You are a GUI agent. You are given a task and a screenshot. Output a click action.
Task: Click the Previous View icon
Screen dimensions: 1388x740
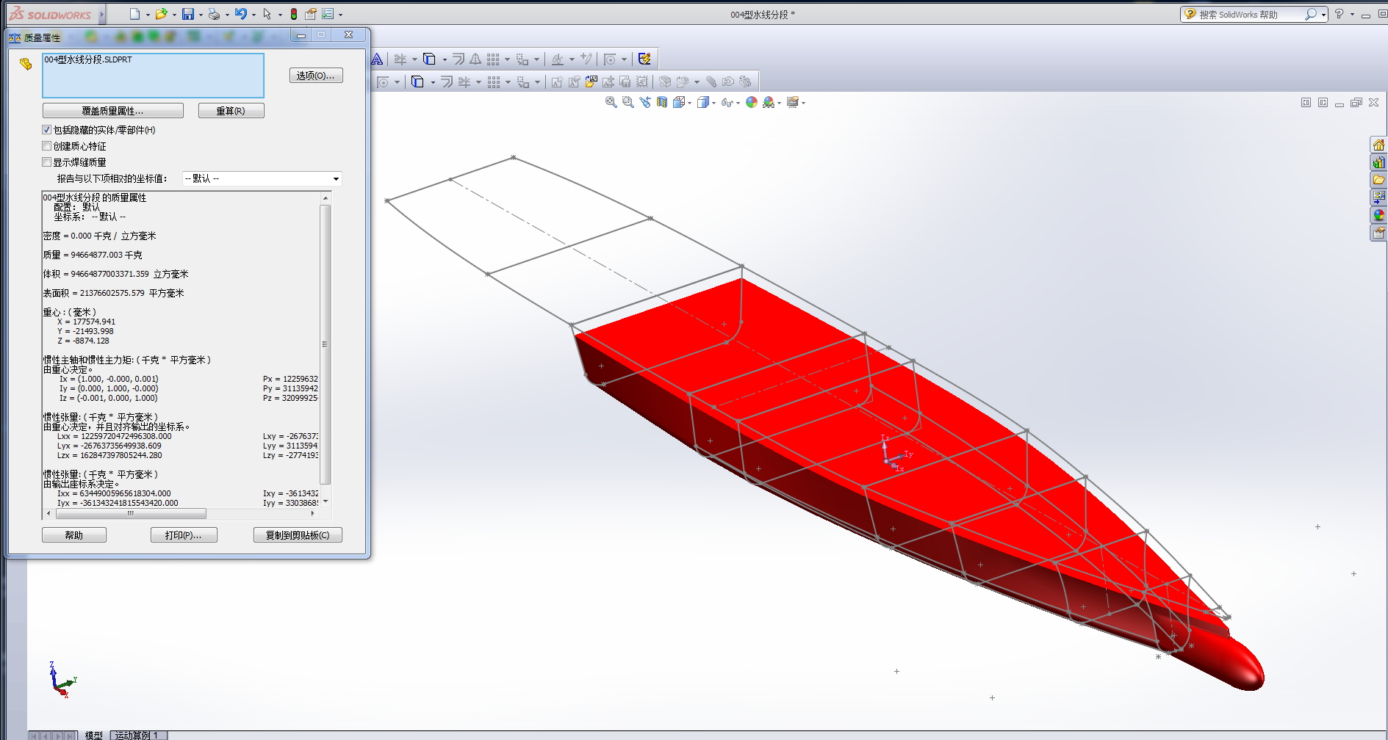[x=645, y=102]
